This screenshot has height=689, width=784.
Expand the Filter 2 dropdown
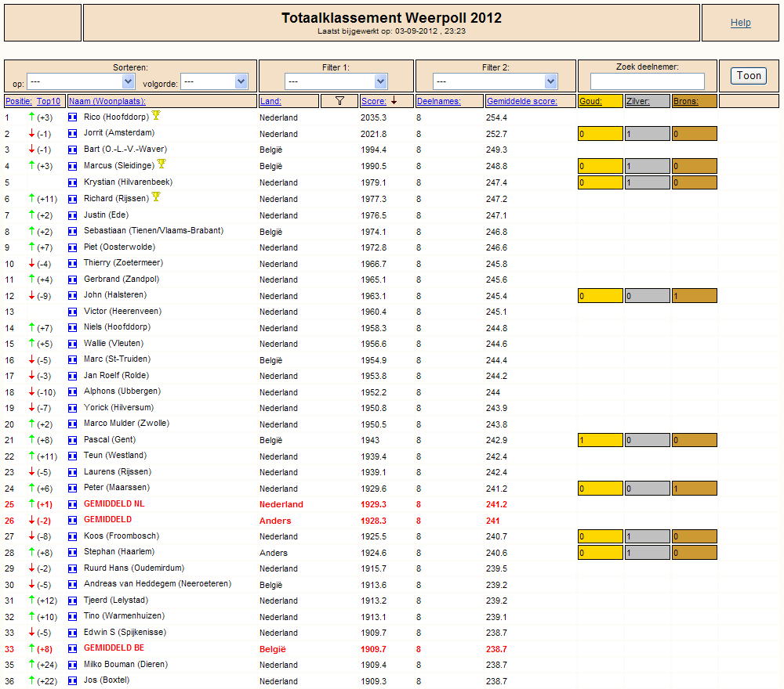[495, 81]
